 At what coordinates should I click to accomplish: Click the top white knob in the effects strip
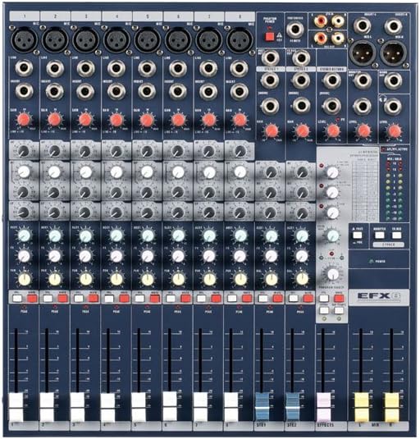[x=332, y=171]
